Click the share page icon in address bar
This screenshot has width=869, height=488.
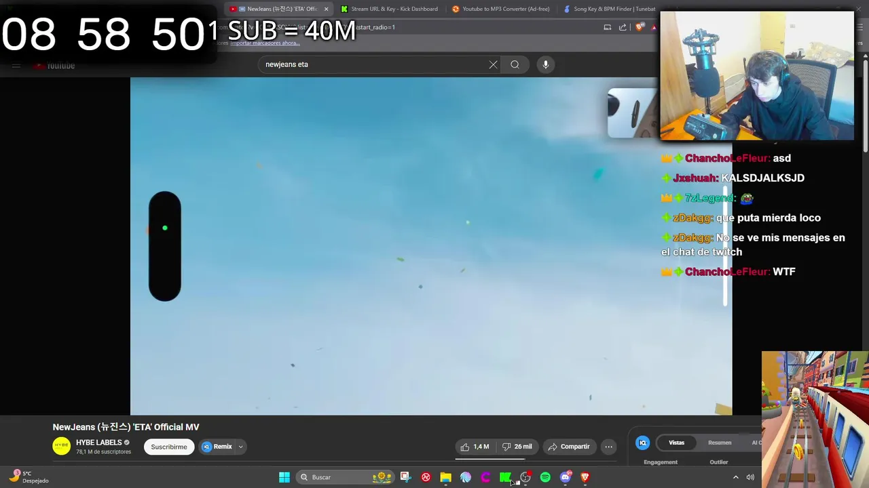coord(623,27)
